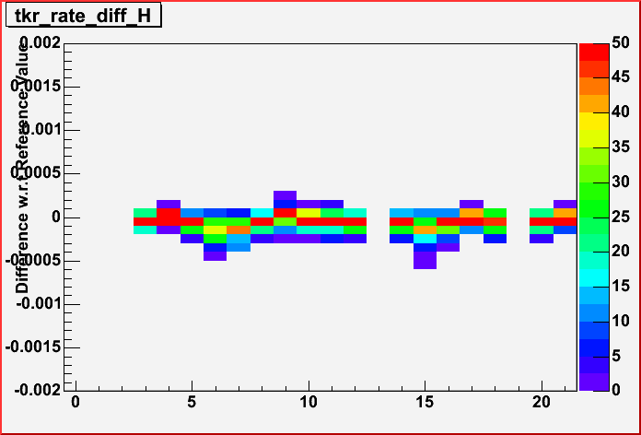Viewport: 641px width, 435px height.
Task: Click the lowest purple bin at x=6
Action: pyautogui.click(x=215, y=256)
